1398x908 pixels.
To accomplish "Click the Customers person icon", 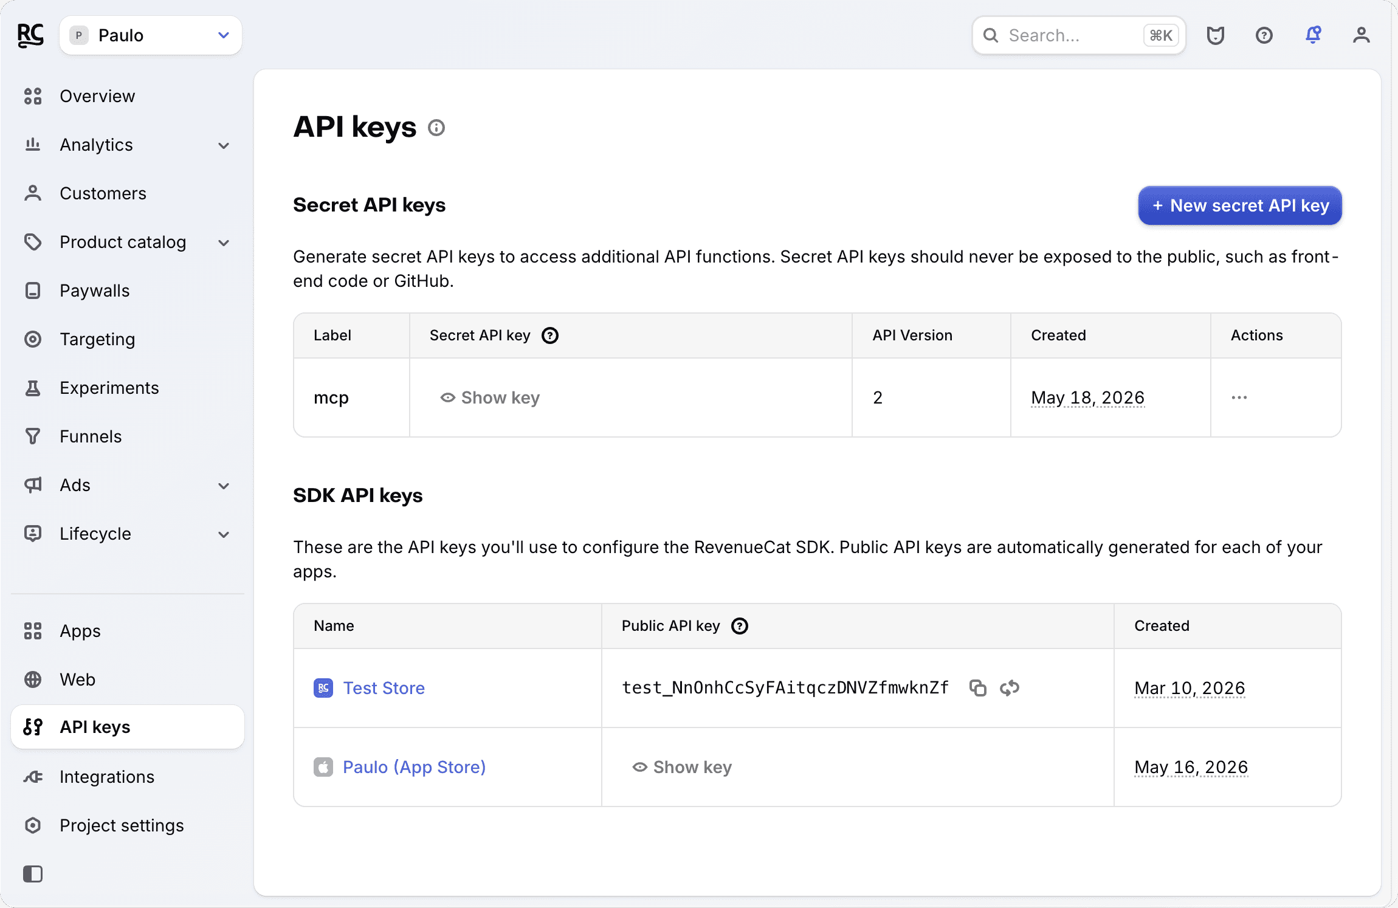I will 33,193.
